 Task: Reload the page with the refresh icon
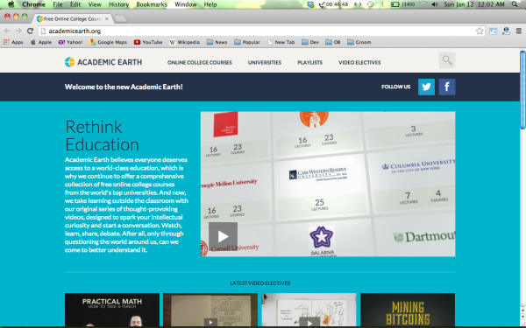[30, 31]
